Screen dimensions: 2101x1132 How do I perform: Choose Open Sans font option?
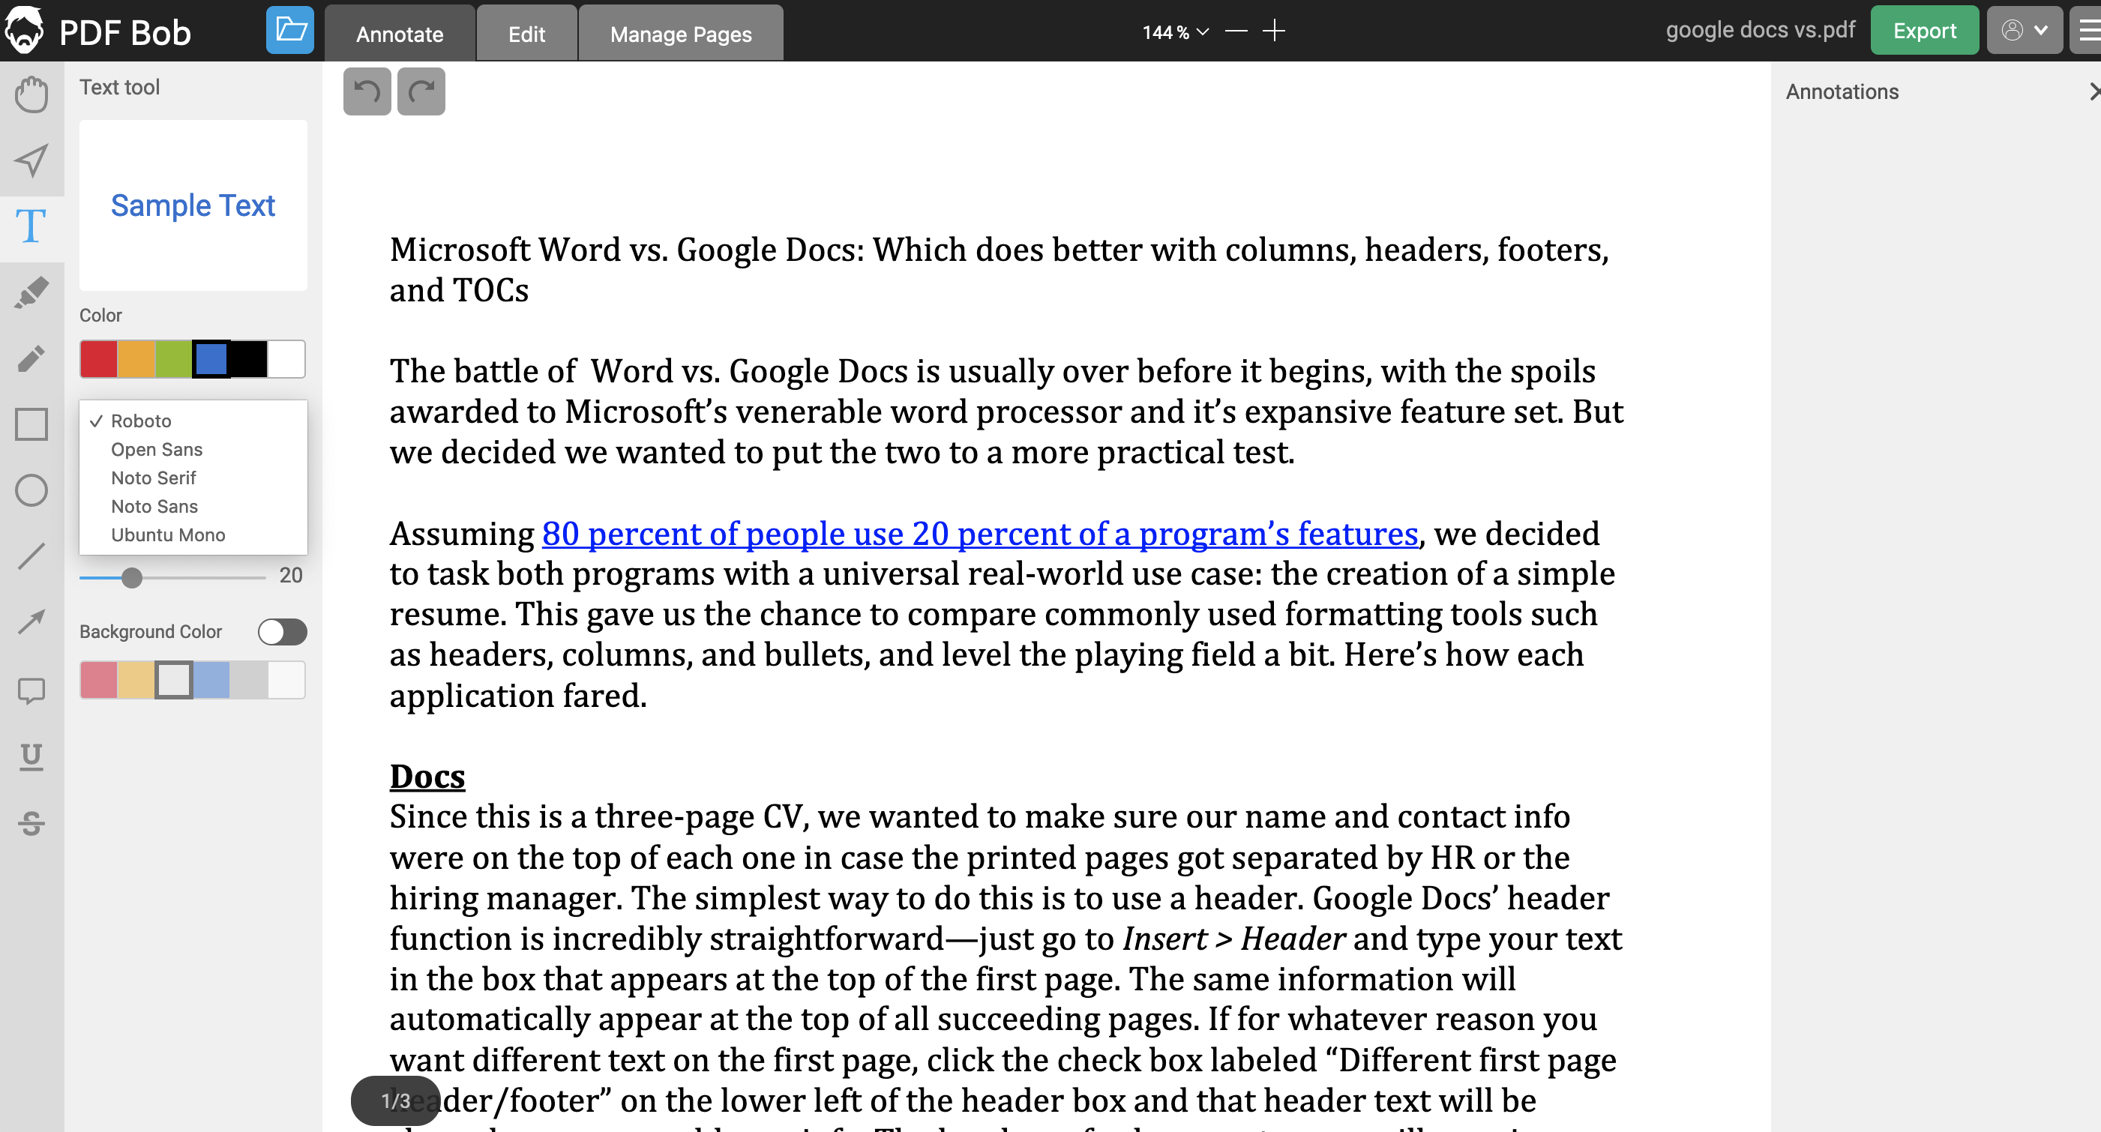click(x=193, y=449)
